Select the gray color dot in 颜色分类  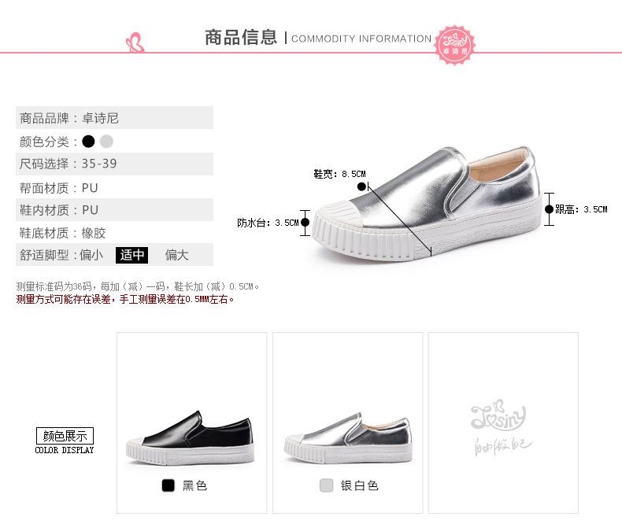pyautogui.click(x=106, y=142)
